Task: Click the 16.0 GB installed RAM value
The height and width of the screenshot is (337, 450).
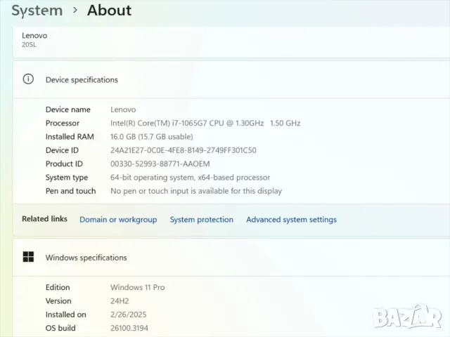Action: tap(151, 137)
